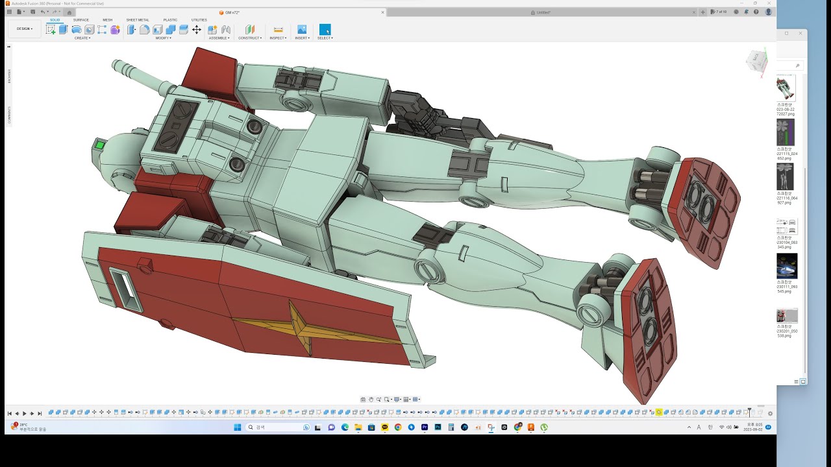Expand the COMMENTS side panel

[x=9, y=115]
